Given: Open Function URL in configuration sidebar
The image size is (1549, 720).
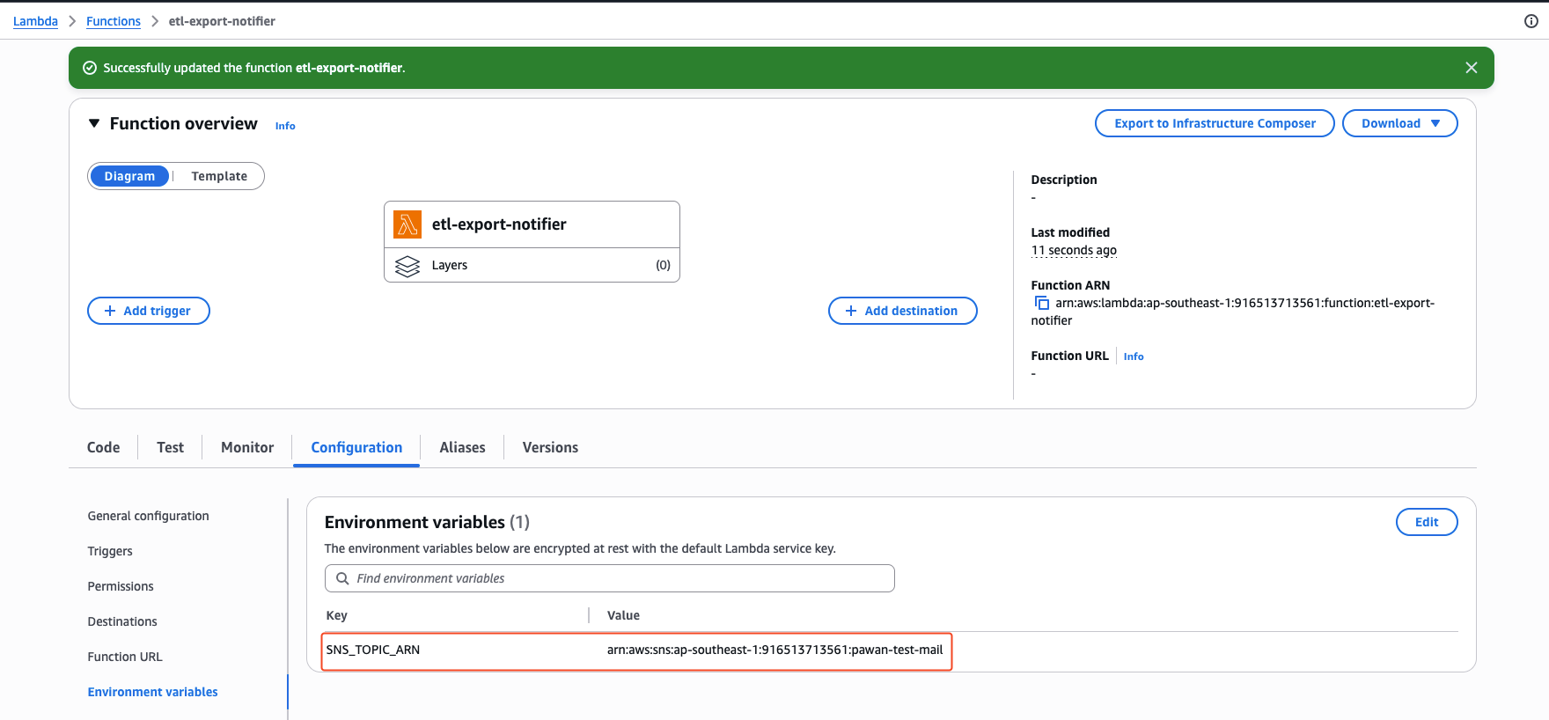Looking at the screenshot, I should (125, 657).
